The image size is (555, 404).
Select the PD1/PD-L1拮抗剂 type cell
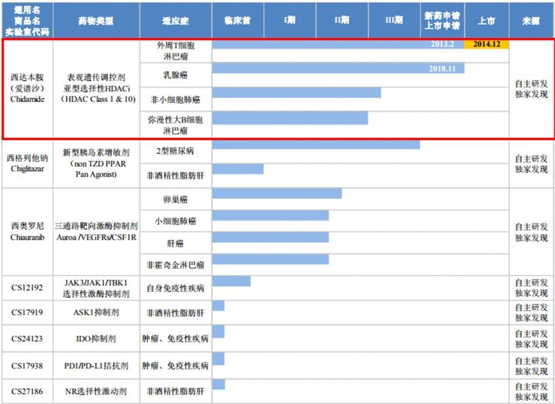pos(96,365)
